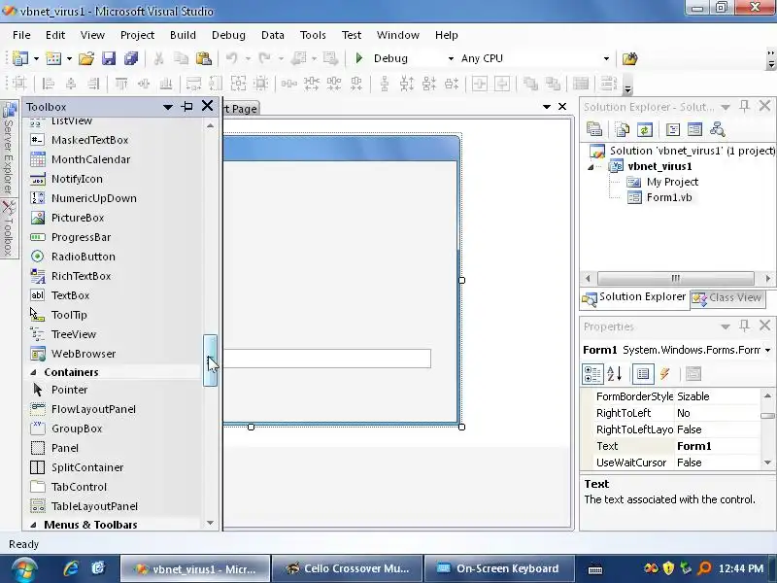Click the Open File folder icon
The width and height of the screenshot is (777, 583).
(86, 58)
